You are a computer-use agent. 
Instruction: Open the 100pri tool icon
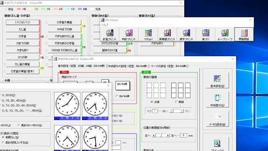[148, 34]
